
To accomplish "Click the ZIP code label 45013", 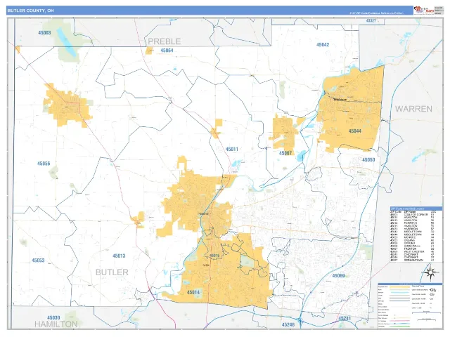I will tap(119, 256).
